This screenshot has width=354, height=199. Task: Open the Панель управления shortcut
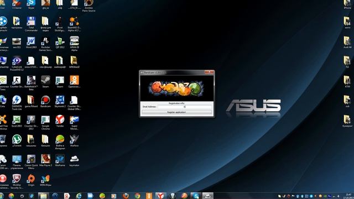[17, 162]
